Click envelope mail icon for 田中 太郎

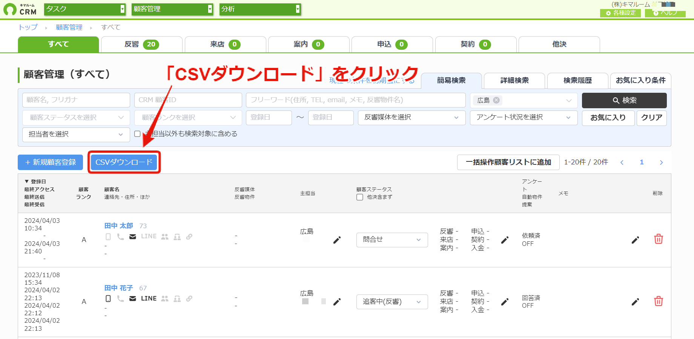click(133, 237)
